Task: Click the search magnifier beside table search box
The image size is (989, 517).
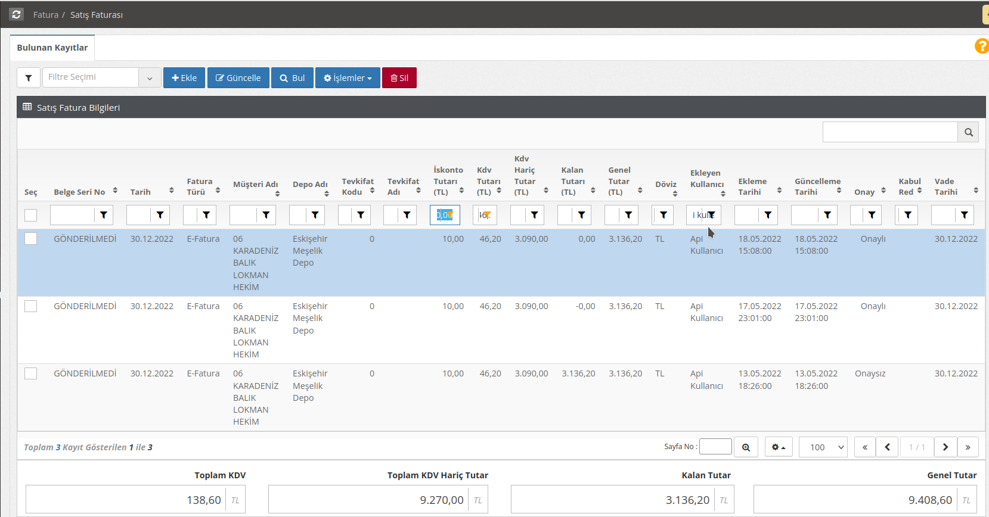Action: pyautogui.click(x=968, y=132)
